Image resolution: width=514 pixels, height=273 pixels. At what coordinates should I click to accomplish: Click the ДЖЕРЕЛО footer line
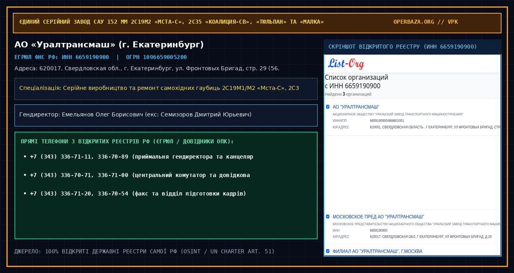pos(145,251)
